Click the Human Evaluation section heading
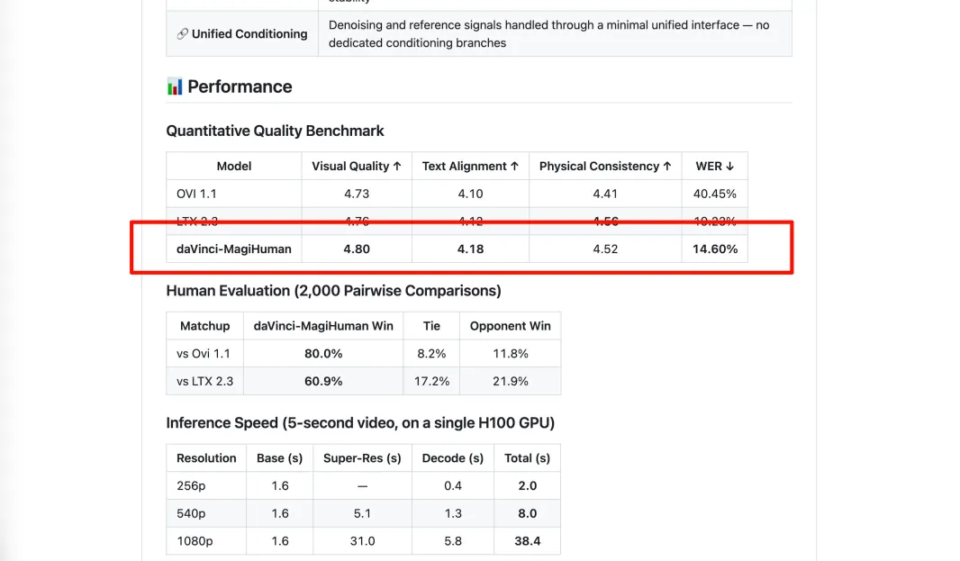Viewport: 960px width, 561px height. click(x=333, y=291)
